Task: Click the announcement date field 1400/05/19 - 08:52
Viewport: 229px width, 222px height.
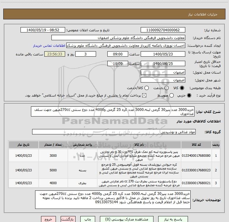Action: tap(43, 30)
